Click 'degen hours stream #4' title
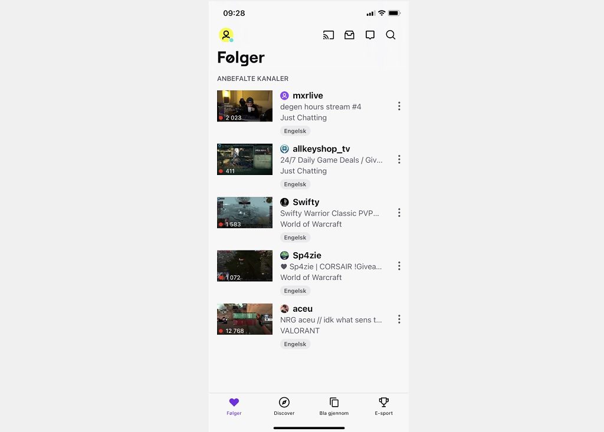Viewport: 604px width, 432px height. [320, 107]
